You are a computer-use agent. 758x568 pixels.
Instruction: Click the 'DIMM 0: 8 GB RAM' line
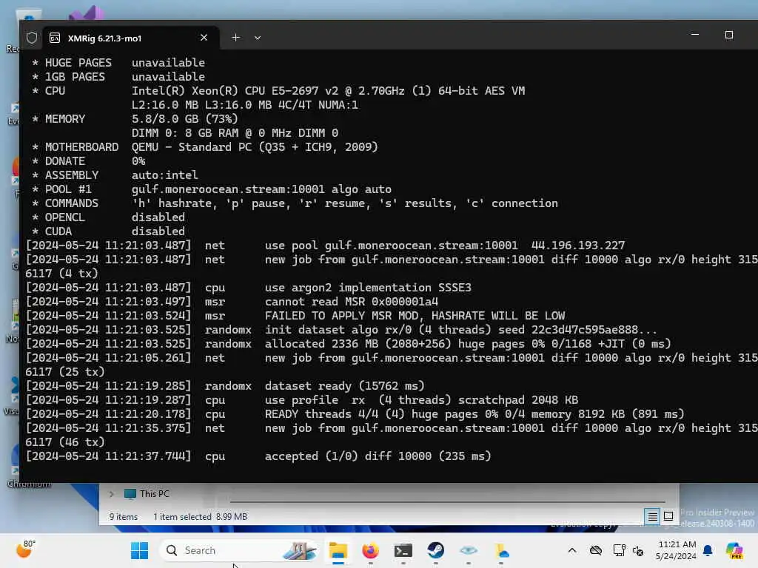coord(235,133)
